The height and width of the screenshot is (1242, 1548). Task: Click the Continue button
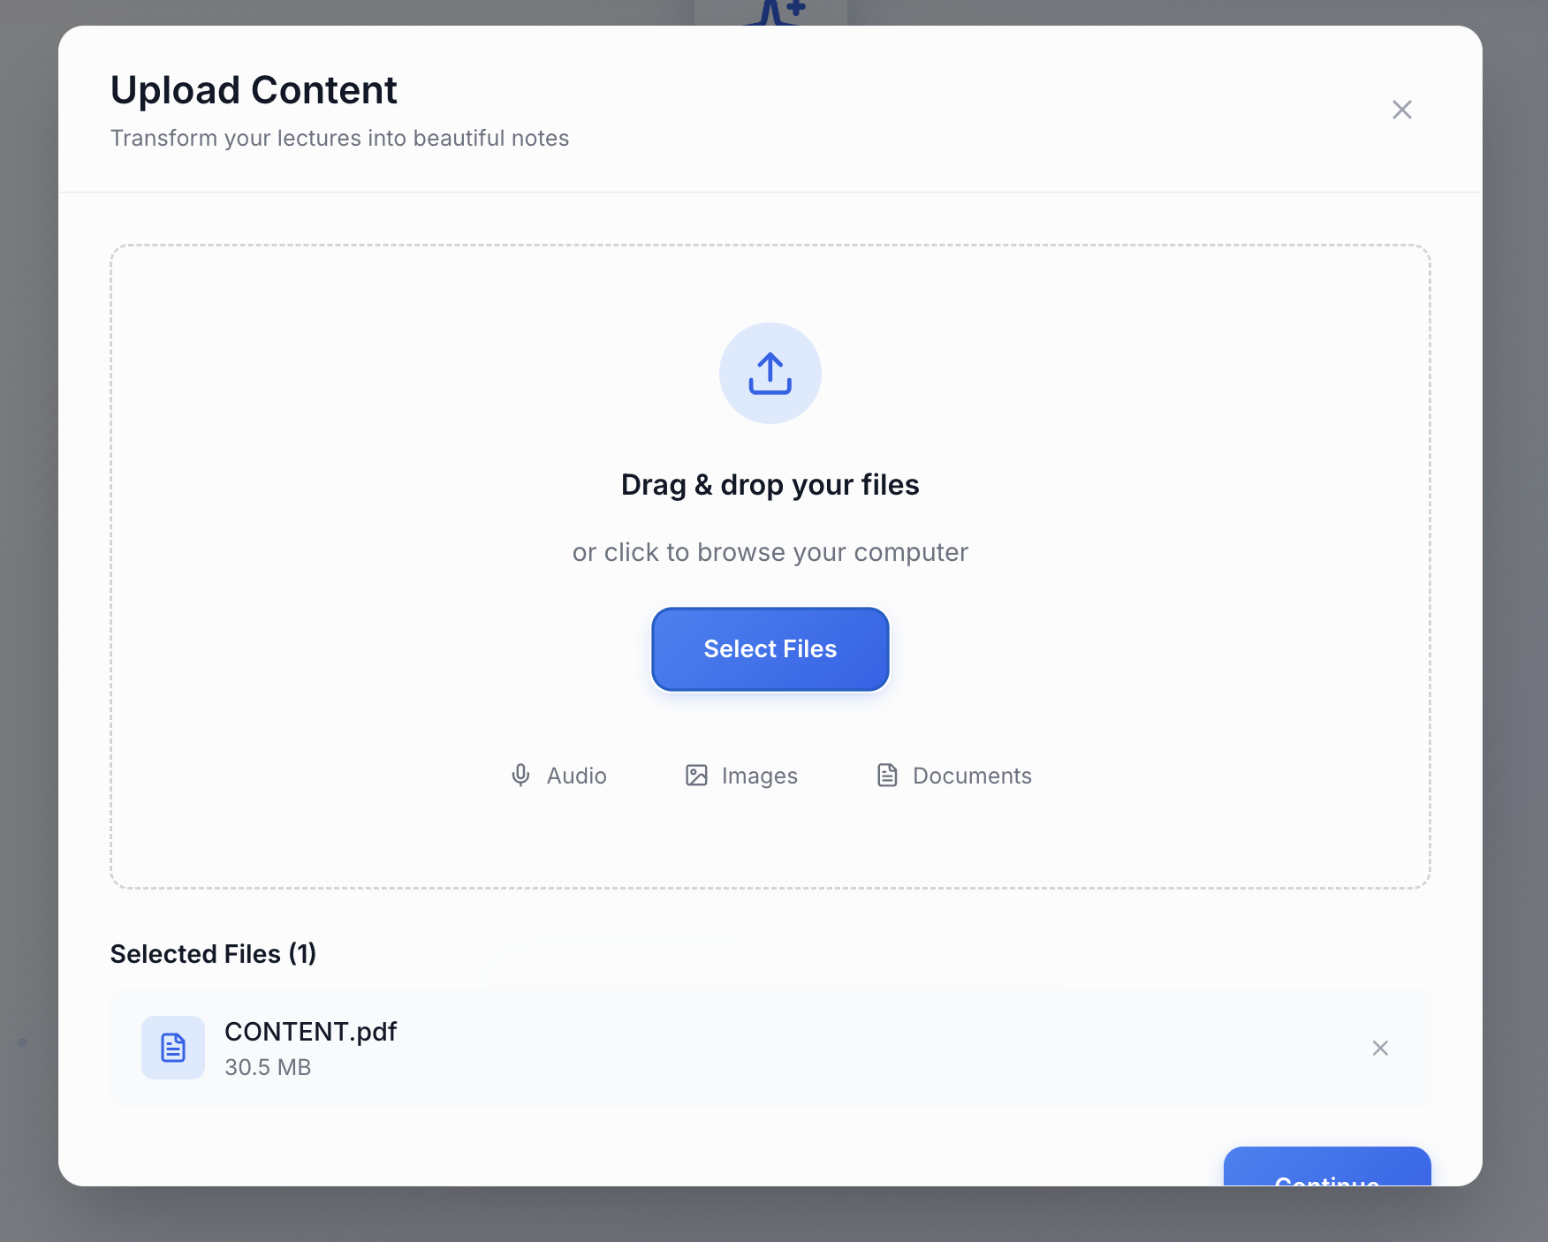pos(1326,1170)
